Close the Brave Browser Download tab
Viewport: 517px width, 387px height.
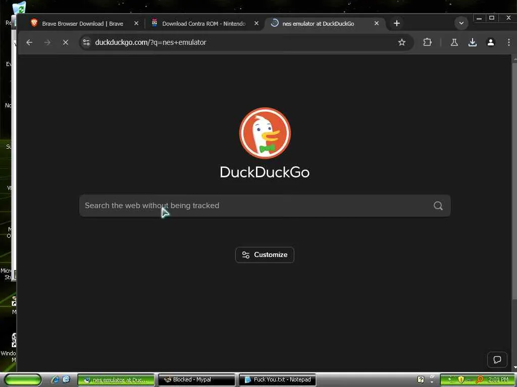(x=136, y=23)
